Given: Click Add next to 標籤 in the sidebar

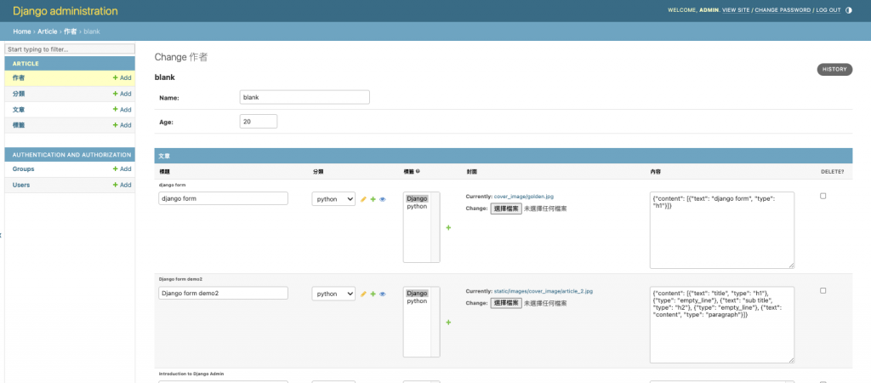Looking at the screenshot, I should [x=122, y=125].
